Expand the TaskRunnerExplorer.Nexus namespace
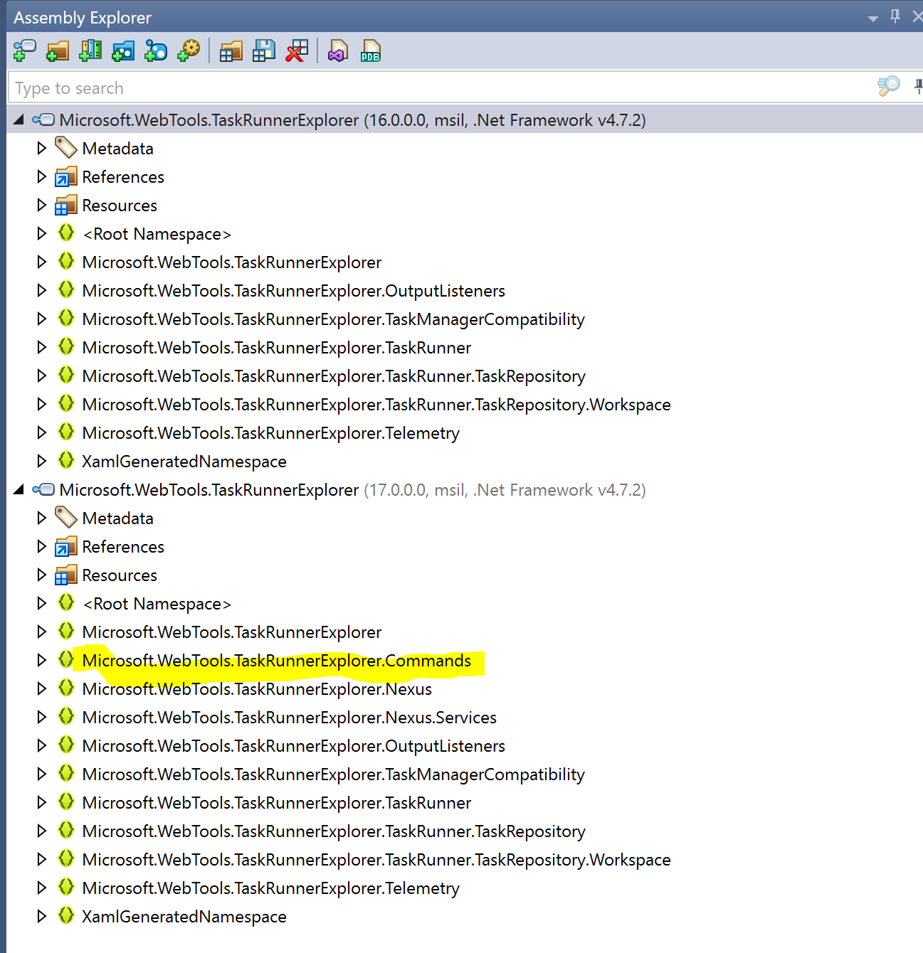This screenshot has height=953, width=923. [41, 688]
